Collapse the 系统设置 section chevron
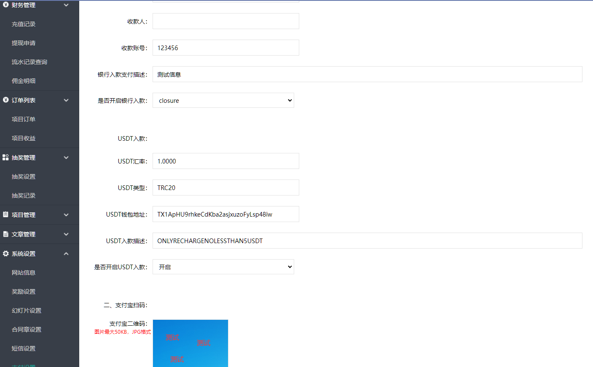Viewport: 593px width, 367px height. tap(66, 254)
